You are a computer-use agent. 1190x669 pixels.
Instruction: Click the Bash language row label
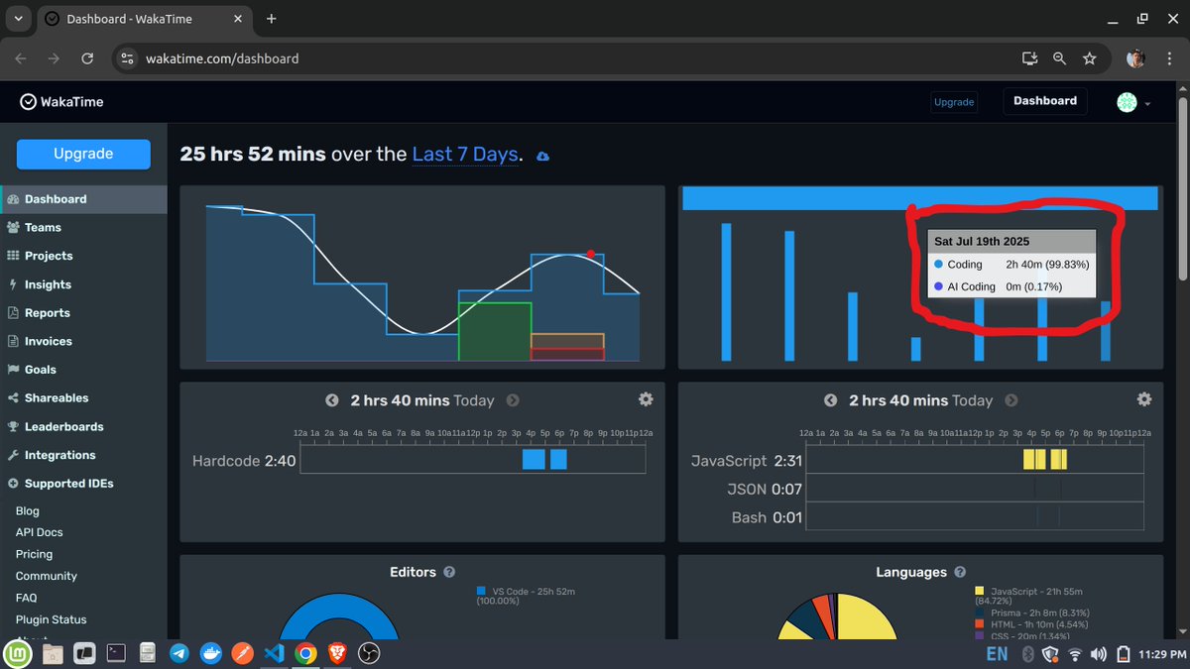(749, 517)
